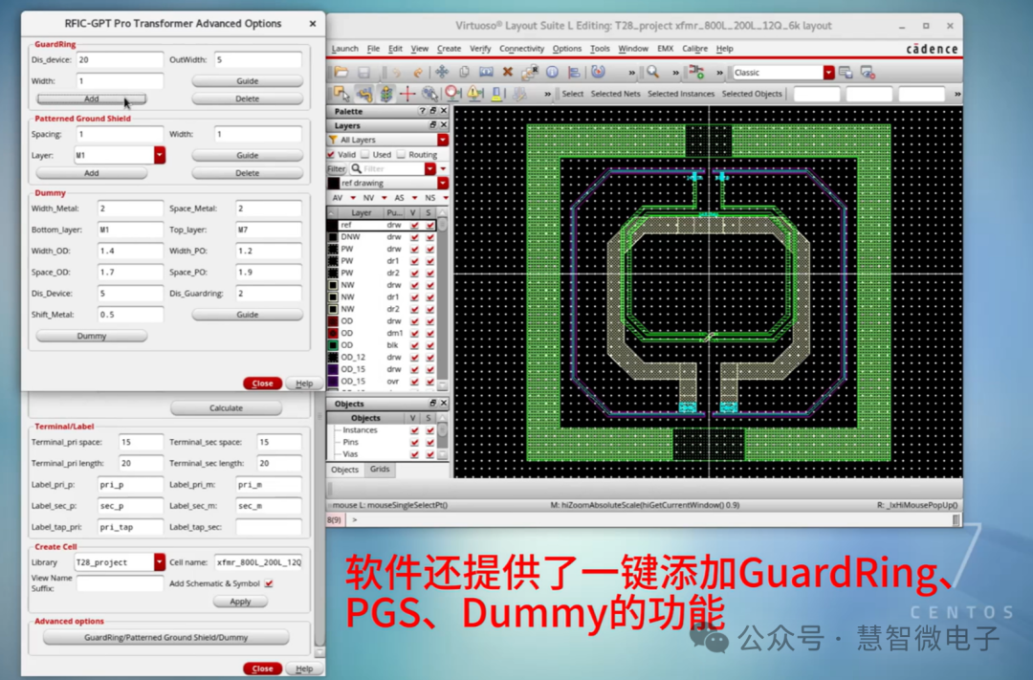Viewport: 1033px width, 680px height.
Task: Open the EMX menu
Action: (665, 49)
